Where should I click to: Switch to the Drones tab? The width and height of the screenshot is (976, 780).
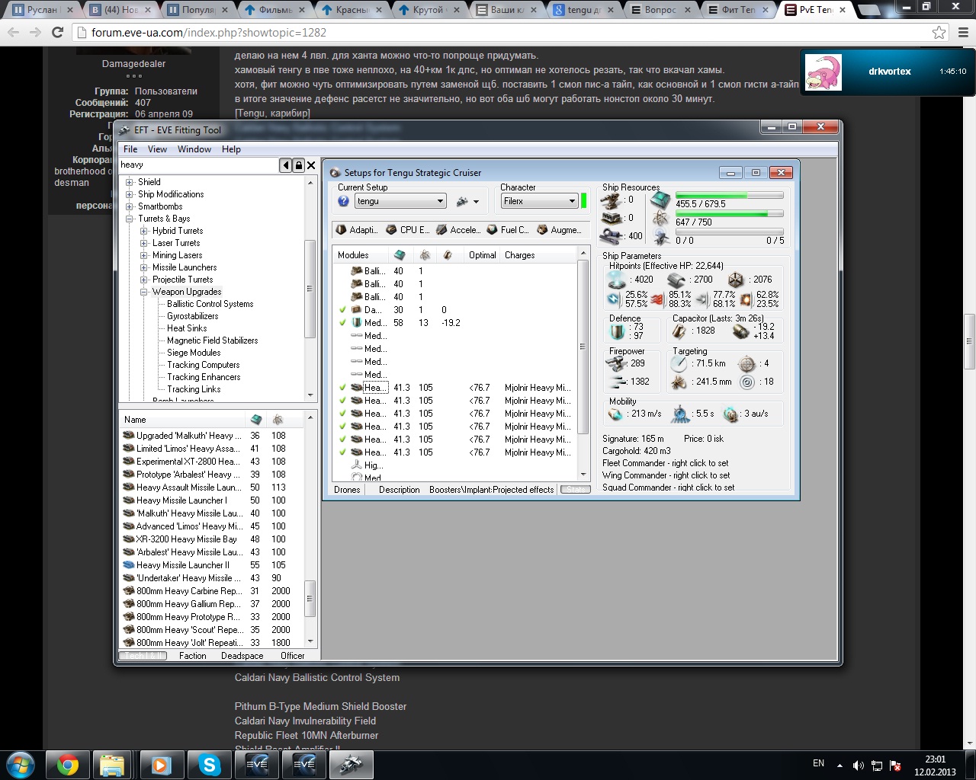click(347, 490)
